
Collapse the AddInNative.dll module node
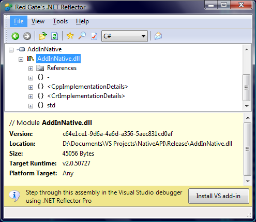[x=21, y=59]
